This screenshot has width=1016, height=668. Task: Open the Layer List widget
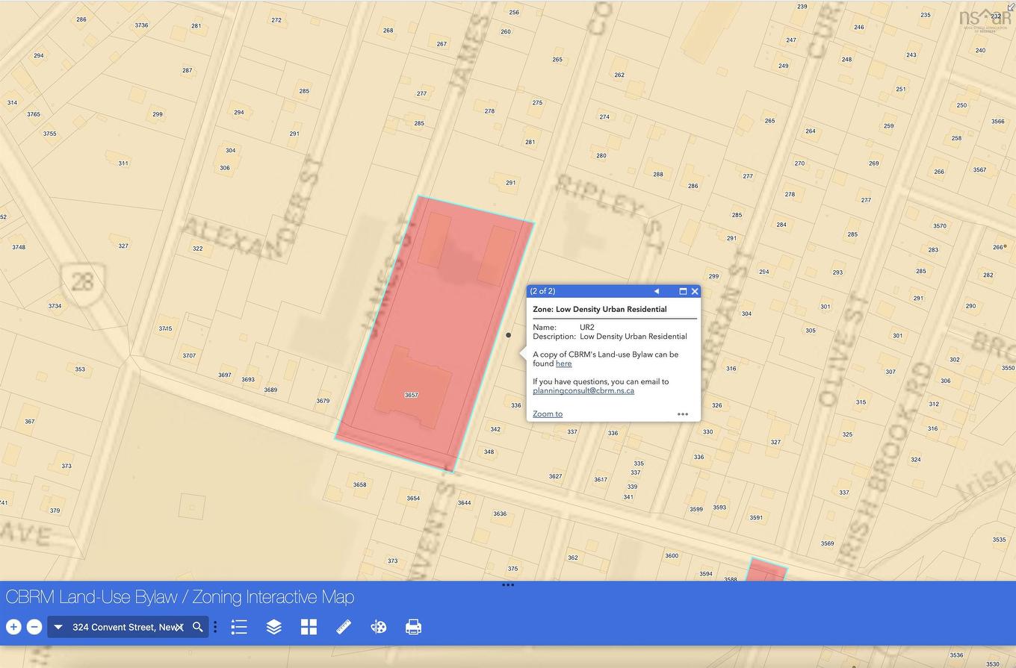(x=274, y=627)
